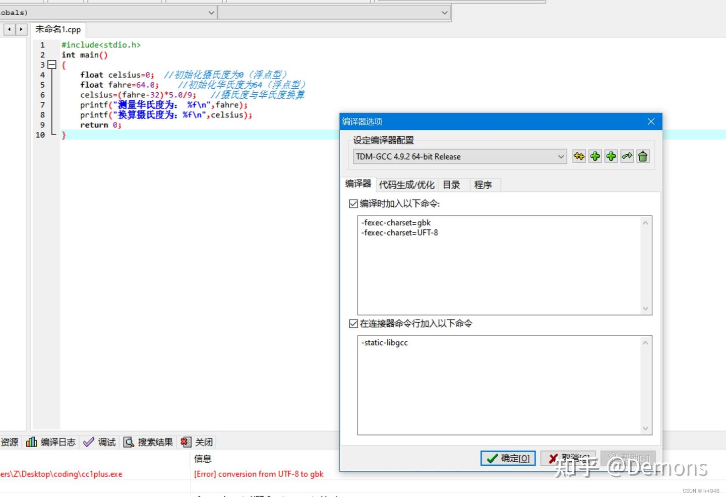Open 搜索结果 search results via magnifier icon
Viewport: 726px width, 497px height.
(x=148, y=442)
